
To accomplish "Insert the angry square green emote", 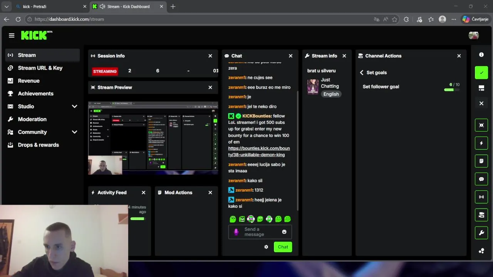I will (x=242, y=219).
